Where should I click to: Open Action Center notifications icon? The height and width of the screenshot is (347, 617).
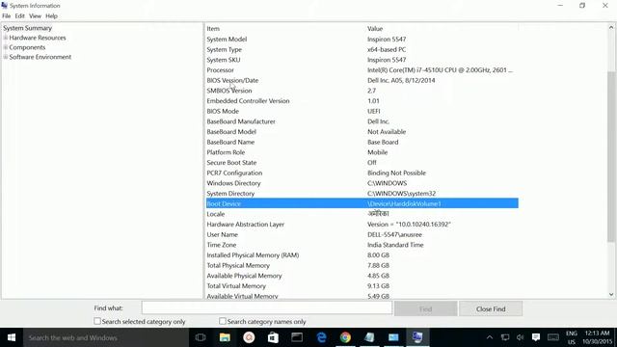pos(536,337)
